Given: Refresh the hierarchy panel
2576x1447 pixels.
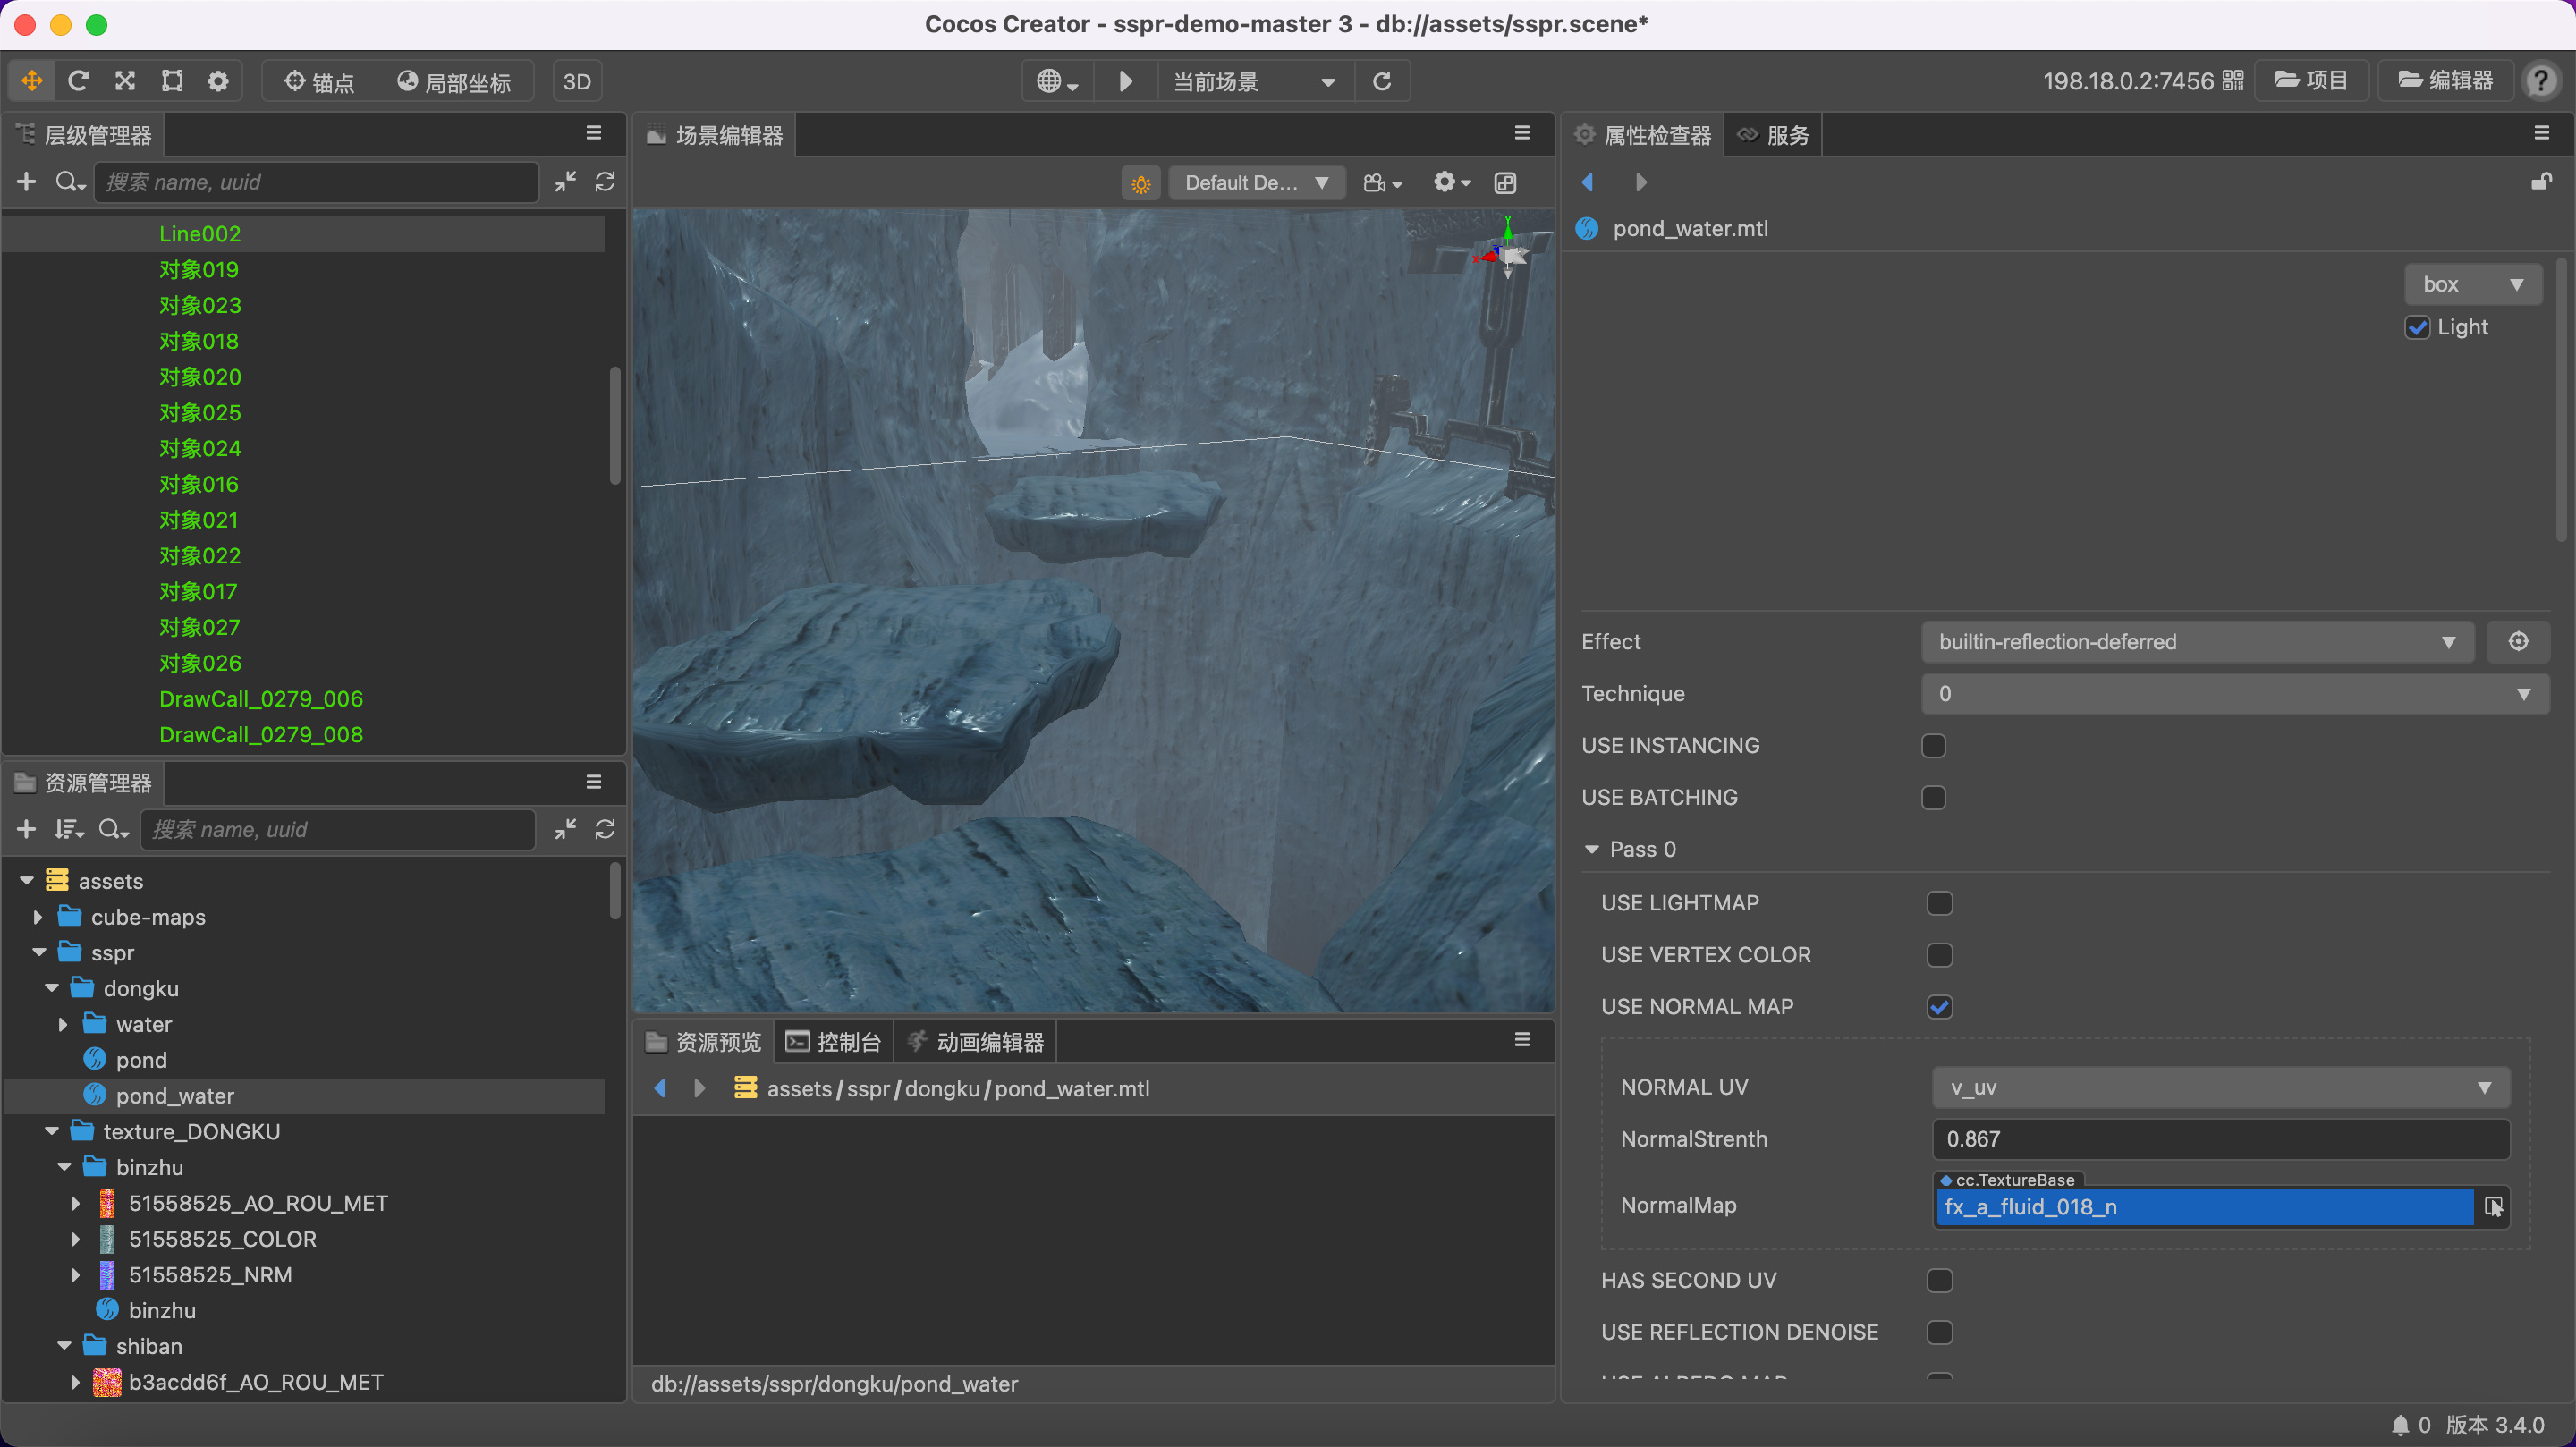Looking at the screenshot, I should pos(605,182).
